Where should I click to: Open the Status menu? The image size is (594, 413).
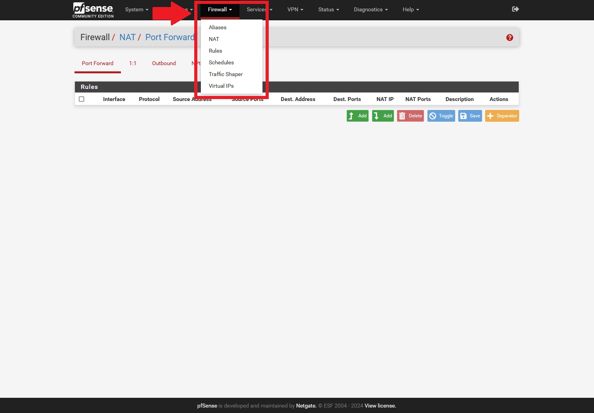328,9
